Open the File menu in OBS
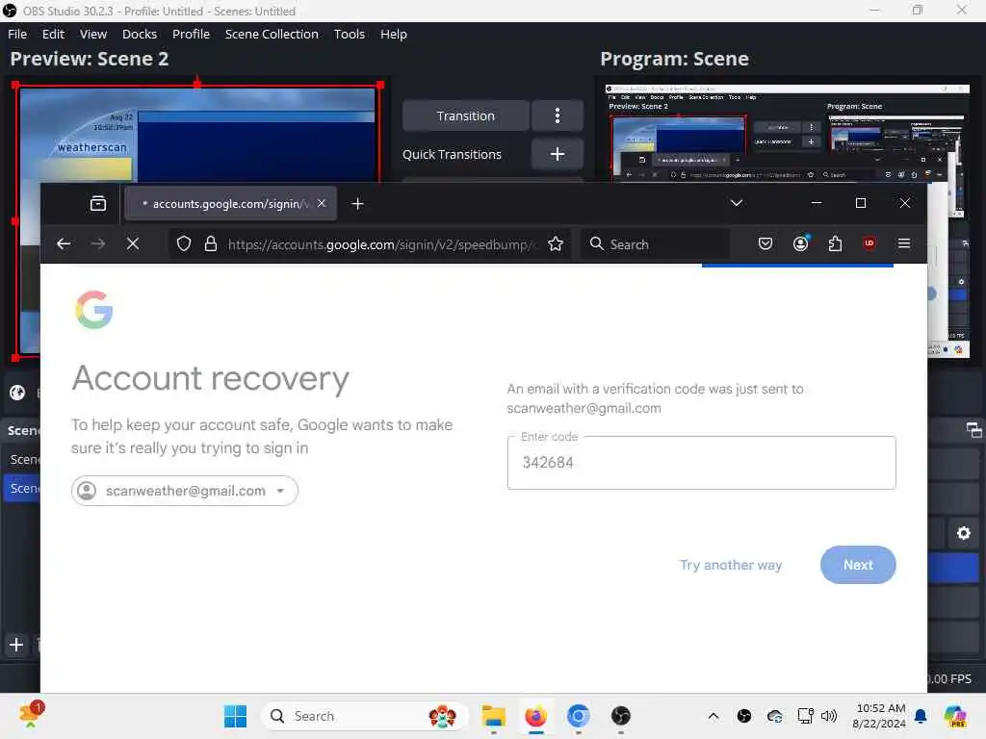The width and height of the screenshot is (986, 739). 17,34
